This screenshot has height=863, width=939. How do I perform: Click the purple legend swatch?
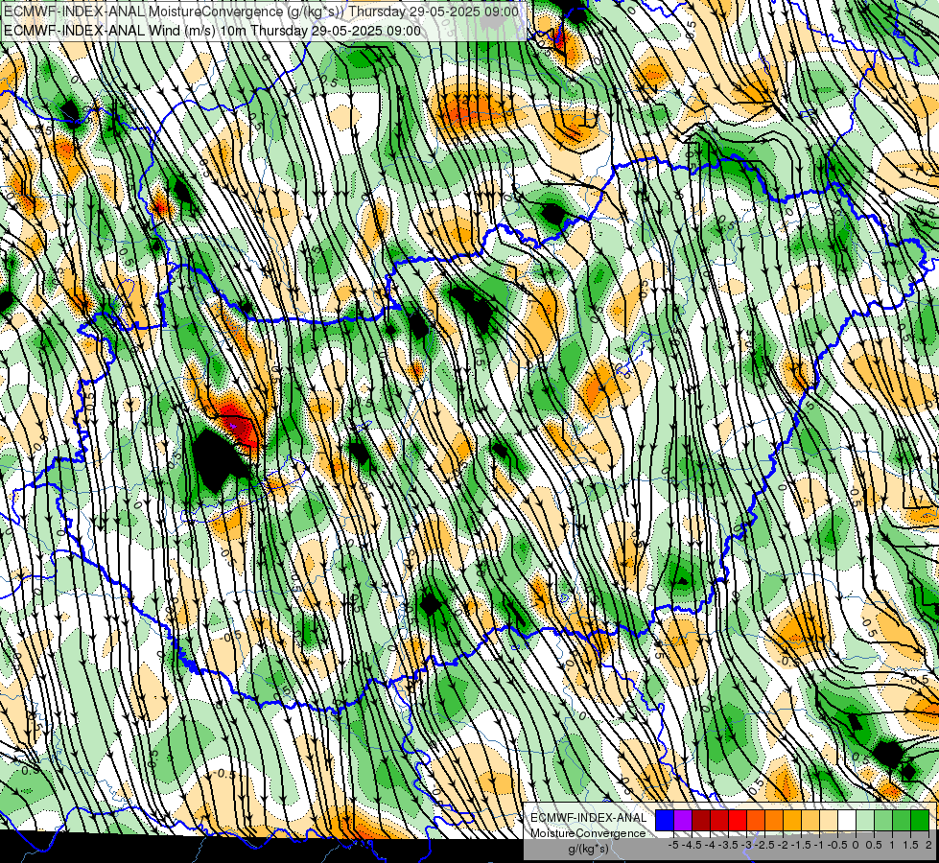click(x=683, y=820)
